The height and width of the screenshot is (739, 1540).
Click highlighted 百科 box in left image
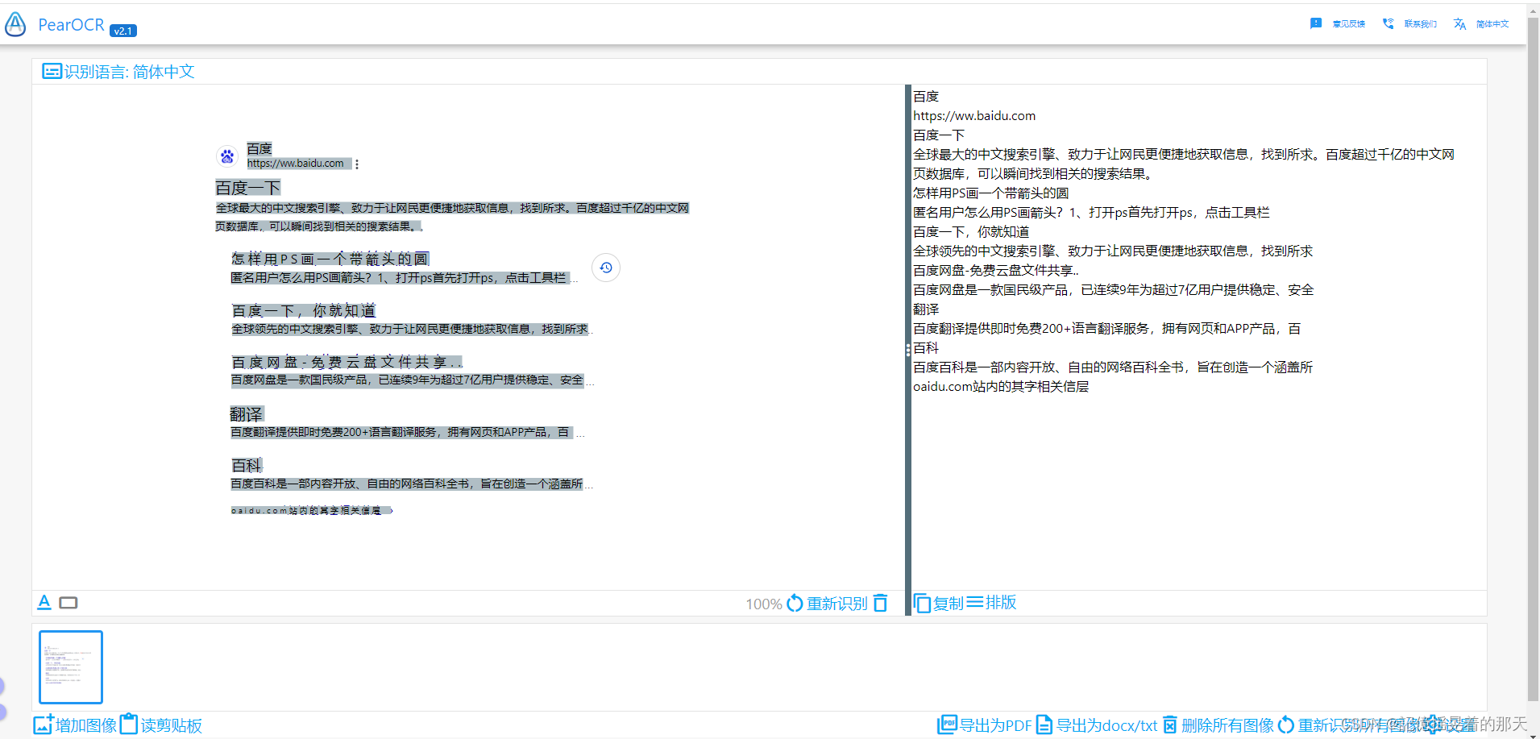point(247,466)
